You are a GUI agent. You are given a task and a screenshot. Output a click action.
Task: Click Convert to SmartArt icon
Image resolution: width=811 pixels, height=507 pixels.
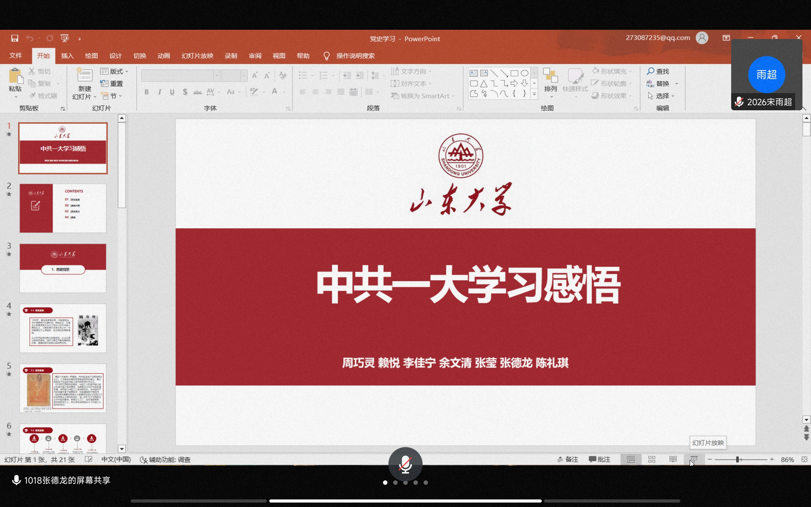395,96
